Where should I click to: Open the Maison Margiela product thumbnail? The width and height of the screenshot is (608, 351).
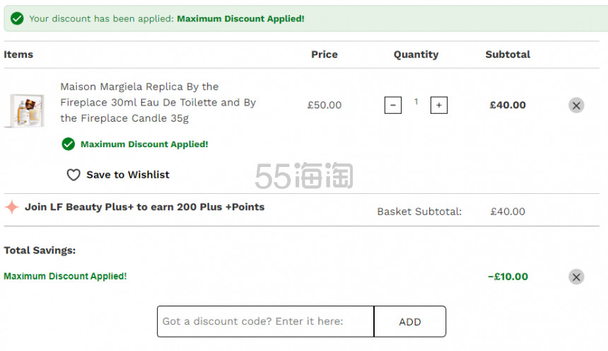pyautogui.click(x=27, y=110)
